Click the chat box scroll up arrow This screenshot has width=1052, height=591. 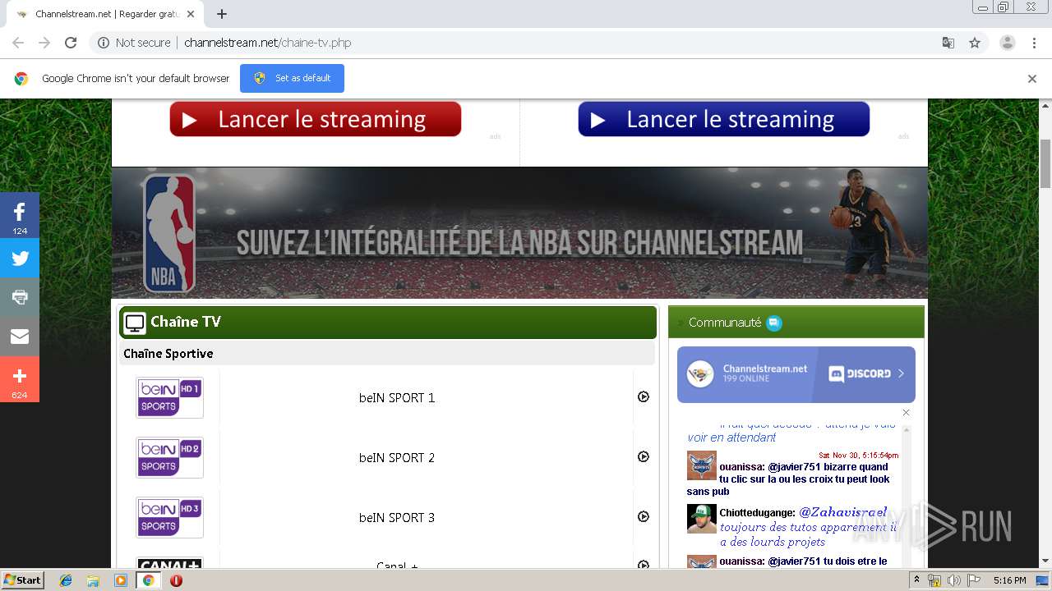(x=907, y=429)
